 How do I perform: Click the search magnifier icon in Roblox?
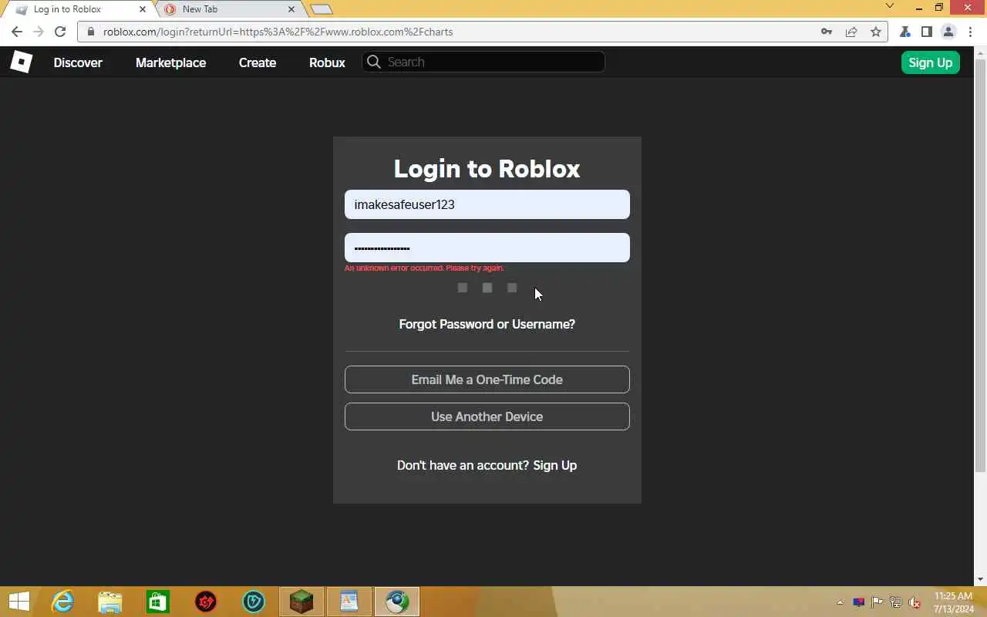pos(374,62)
